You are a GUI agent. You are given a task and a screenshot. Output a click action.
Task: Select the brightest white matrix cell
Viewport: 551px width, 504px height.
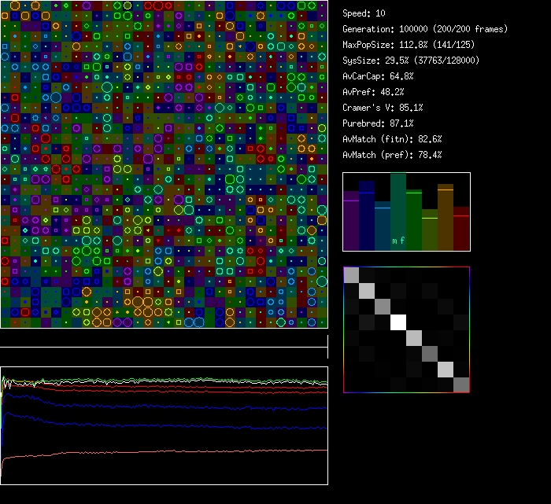tap(398, 322)
